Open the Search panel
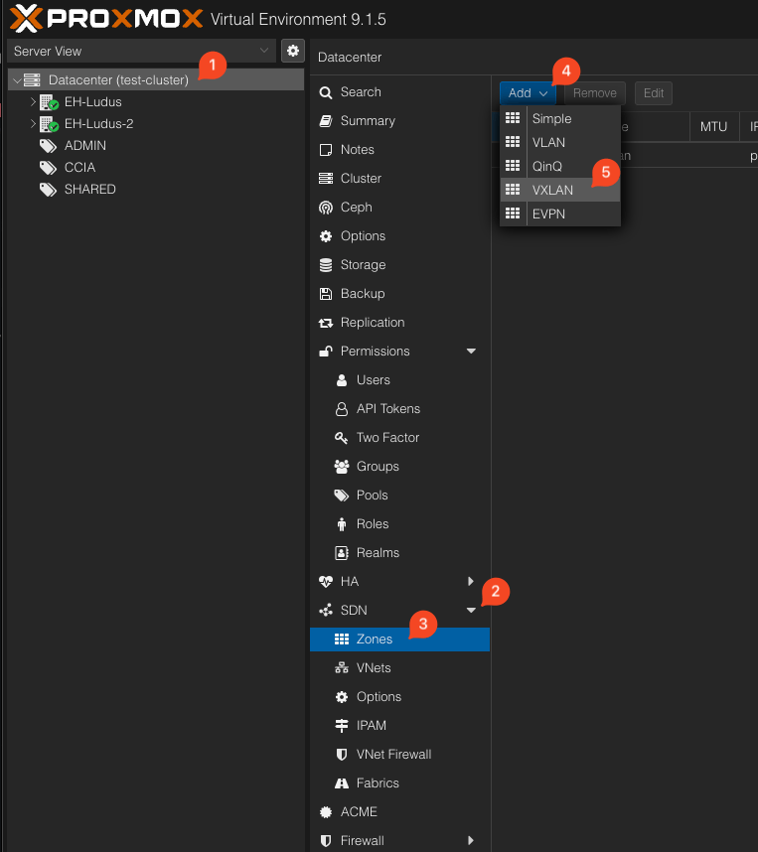 [x=399, y=91]
